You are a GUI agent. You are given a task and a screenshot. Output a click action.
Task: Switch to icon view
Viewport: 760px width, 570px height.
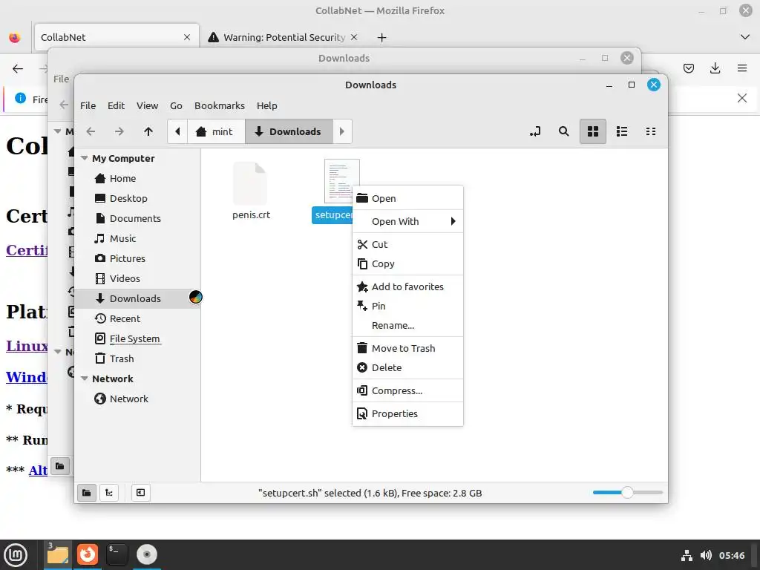593,131
